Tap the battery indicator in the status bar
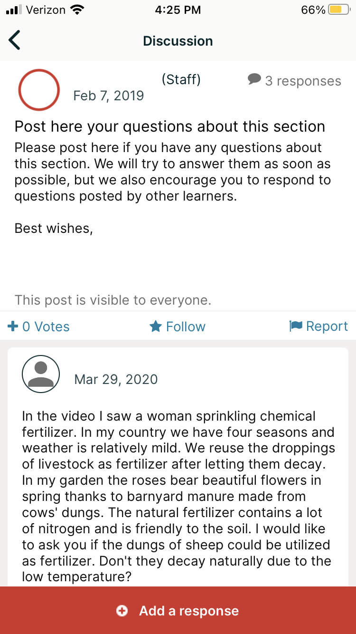Screen dimensions: 356x634 pos(339,10)
